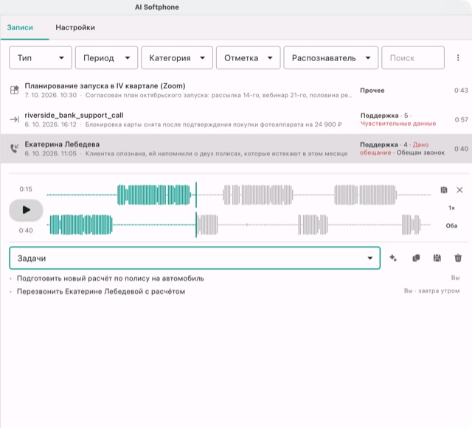Select task Перезвонить Екатерине Лебедевой с расчётом
This screenshot has height=428, width=472.
coord(101,292)
